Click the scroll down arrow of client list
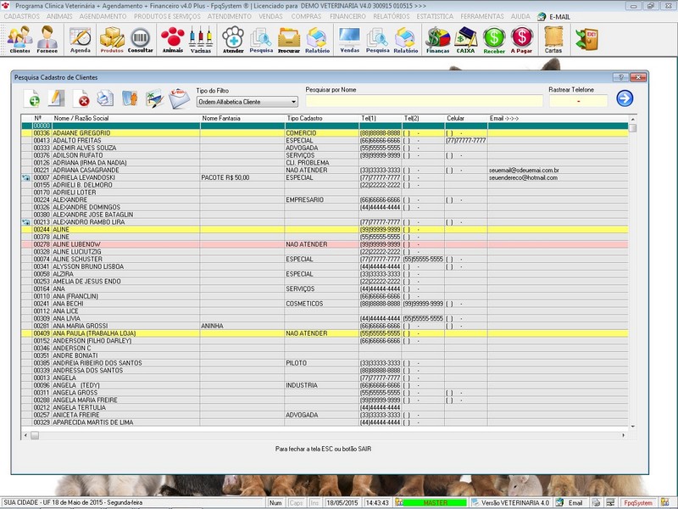The image size is (678, 509). click(632, 427)
